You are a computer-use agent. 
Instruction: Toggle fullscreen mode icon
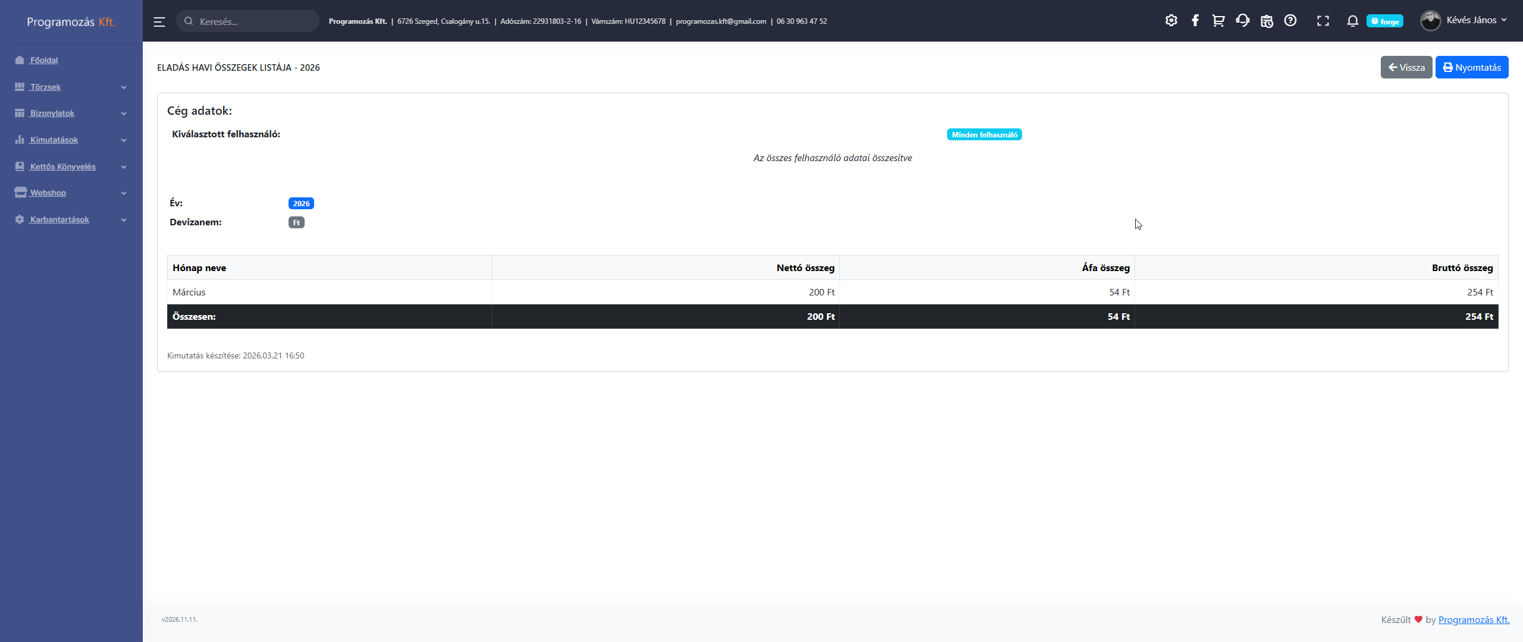tap(1323, 21)
